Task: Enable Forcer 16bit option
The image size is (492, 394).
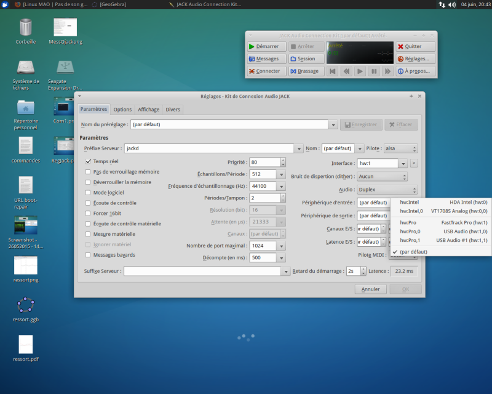Action: point(89,213)
